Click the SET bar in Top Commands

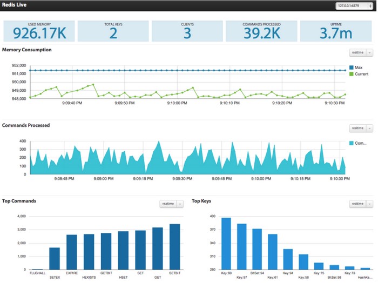[140, 250]
